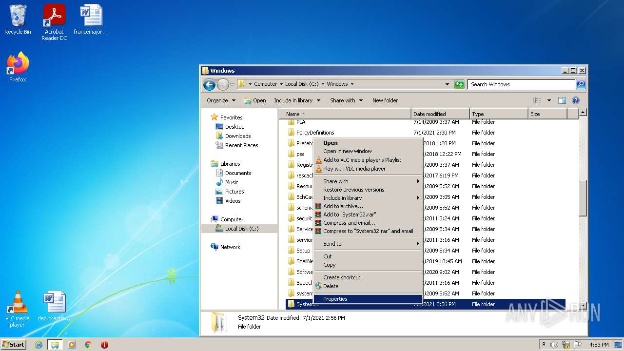Open the Action Center flag icon
624x351 pixels.
click(578, 345)
